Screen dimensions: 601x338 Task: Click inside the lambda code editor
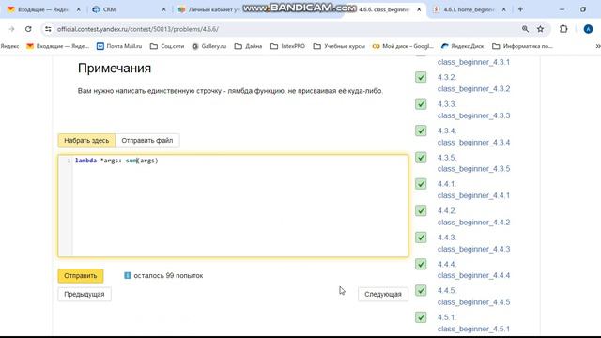point(240,206)
